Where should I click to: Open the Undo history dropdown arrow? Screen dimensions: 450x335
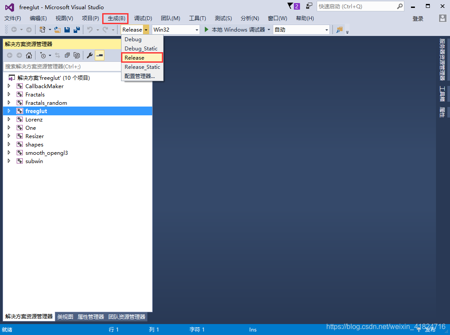[97, 29]
